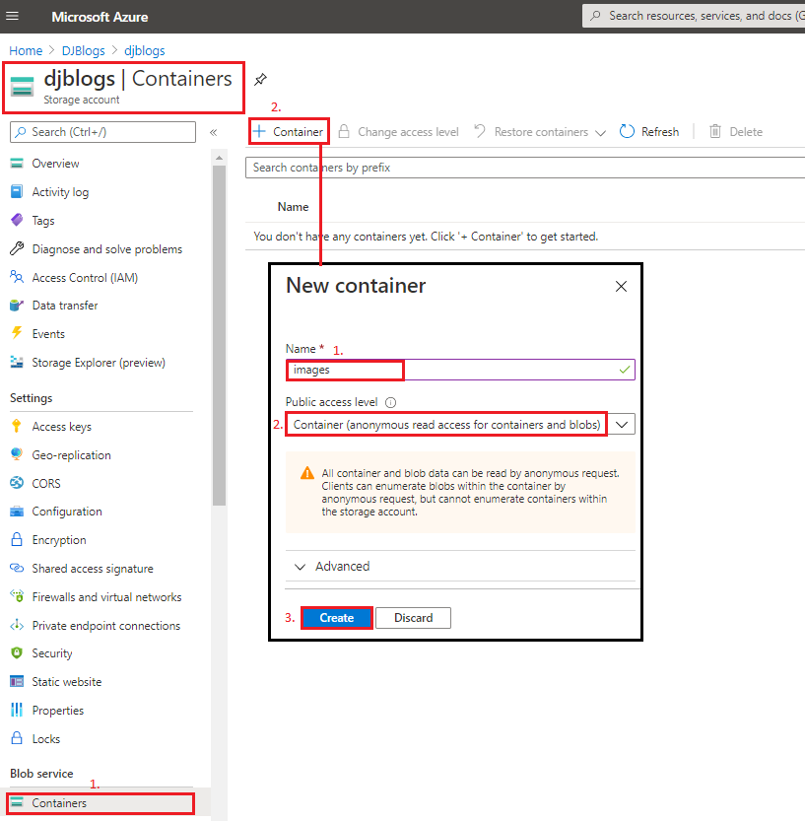
Task: Click the CORS icon
Action: tap(17, 483)
